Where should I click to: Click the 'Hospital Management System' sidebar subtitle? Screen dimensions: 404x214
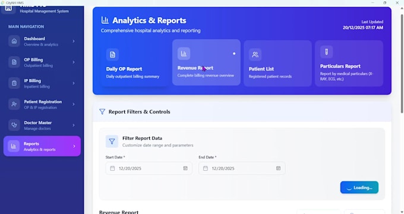coord(45,11)
